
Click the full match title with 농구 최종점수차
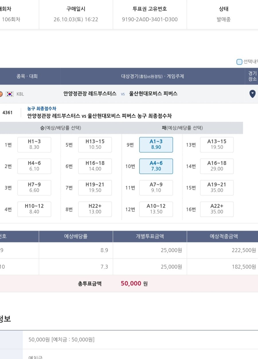[99, 116]
